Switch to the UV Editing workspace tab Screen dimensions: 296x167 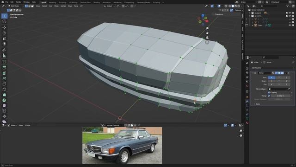73,2
